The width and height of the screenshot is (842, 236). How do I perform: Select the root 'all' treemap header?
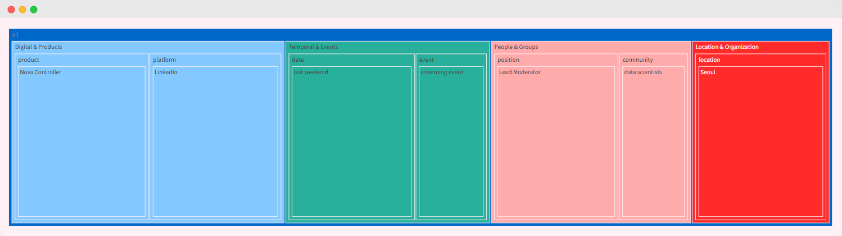[420, 34]
